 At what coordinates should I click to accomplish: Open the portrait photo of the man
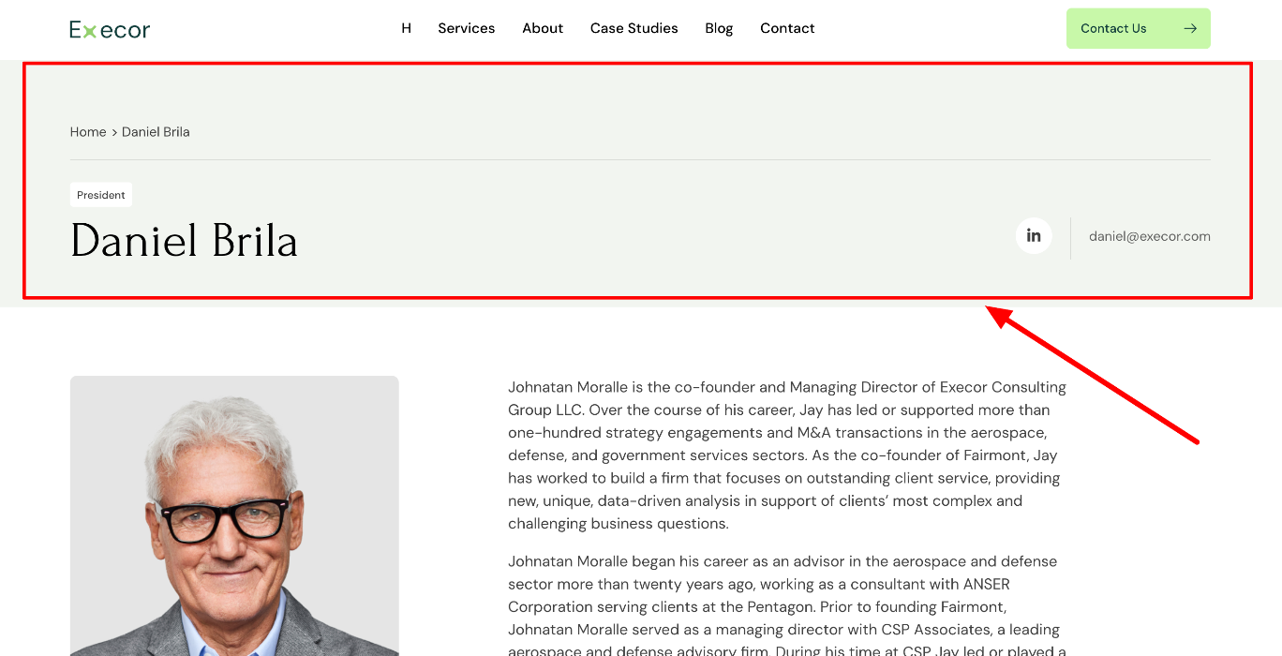pyautogui.click(x=234, y=515)
